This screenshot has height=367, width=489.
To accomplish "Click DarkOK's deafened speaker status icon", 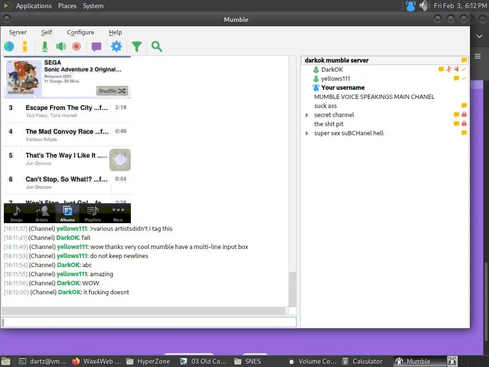I will [456, 69].
